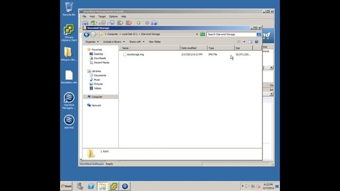Click the network icon in system tray
The height and width of the screenshot is (191, 340).
253,186
